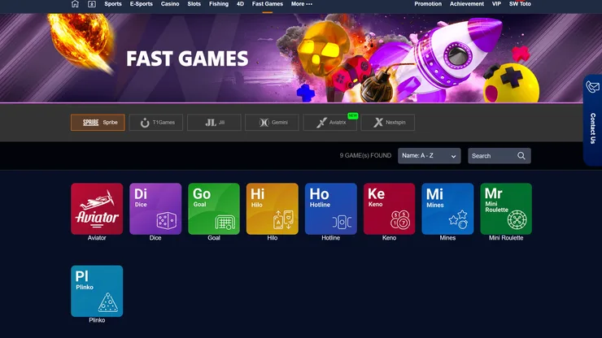Expand the More menu
Viewport: 602px width, 338px height.
click(301, 4)
